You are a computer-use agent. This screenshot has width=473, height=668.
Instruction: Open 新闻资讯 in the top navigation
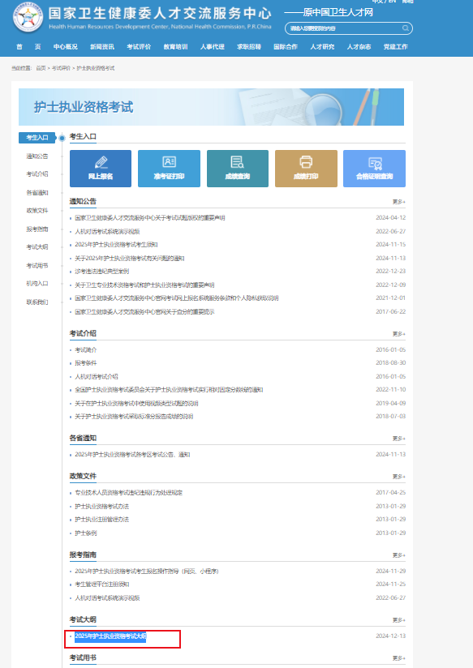pyautogui.click(x=102, y=47)
